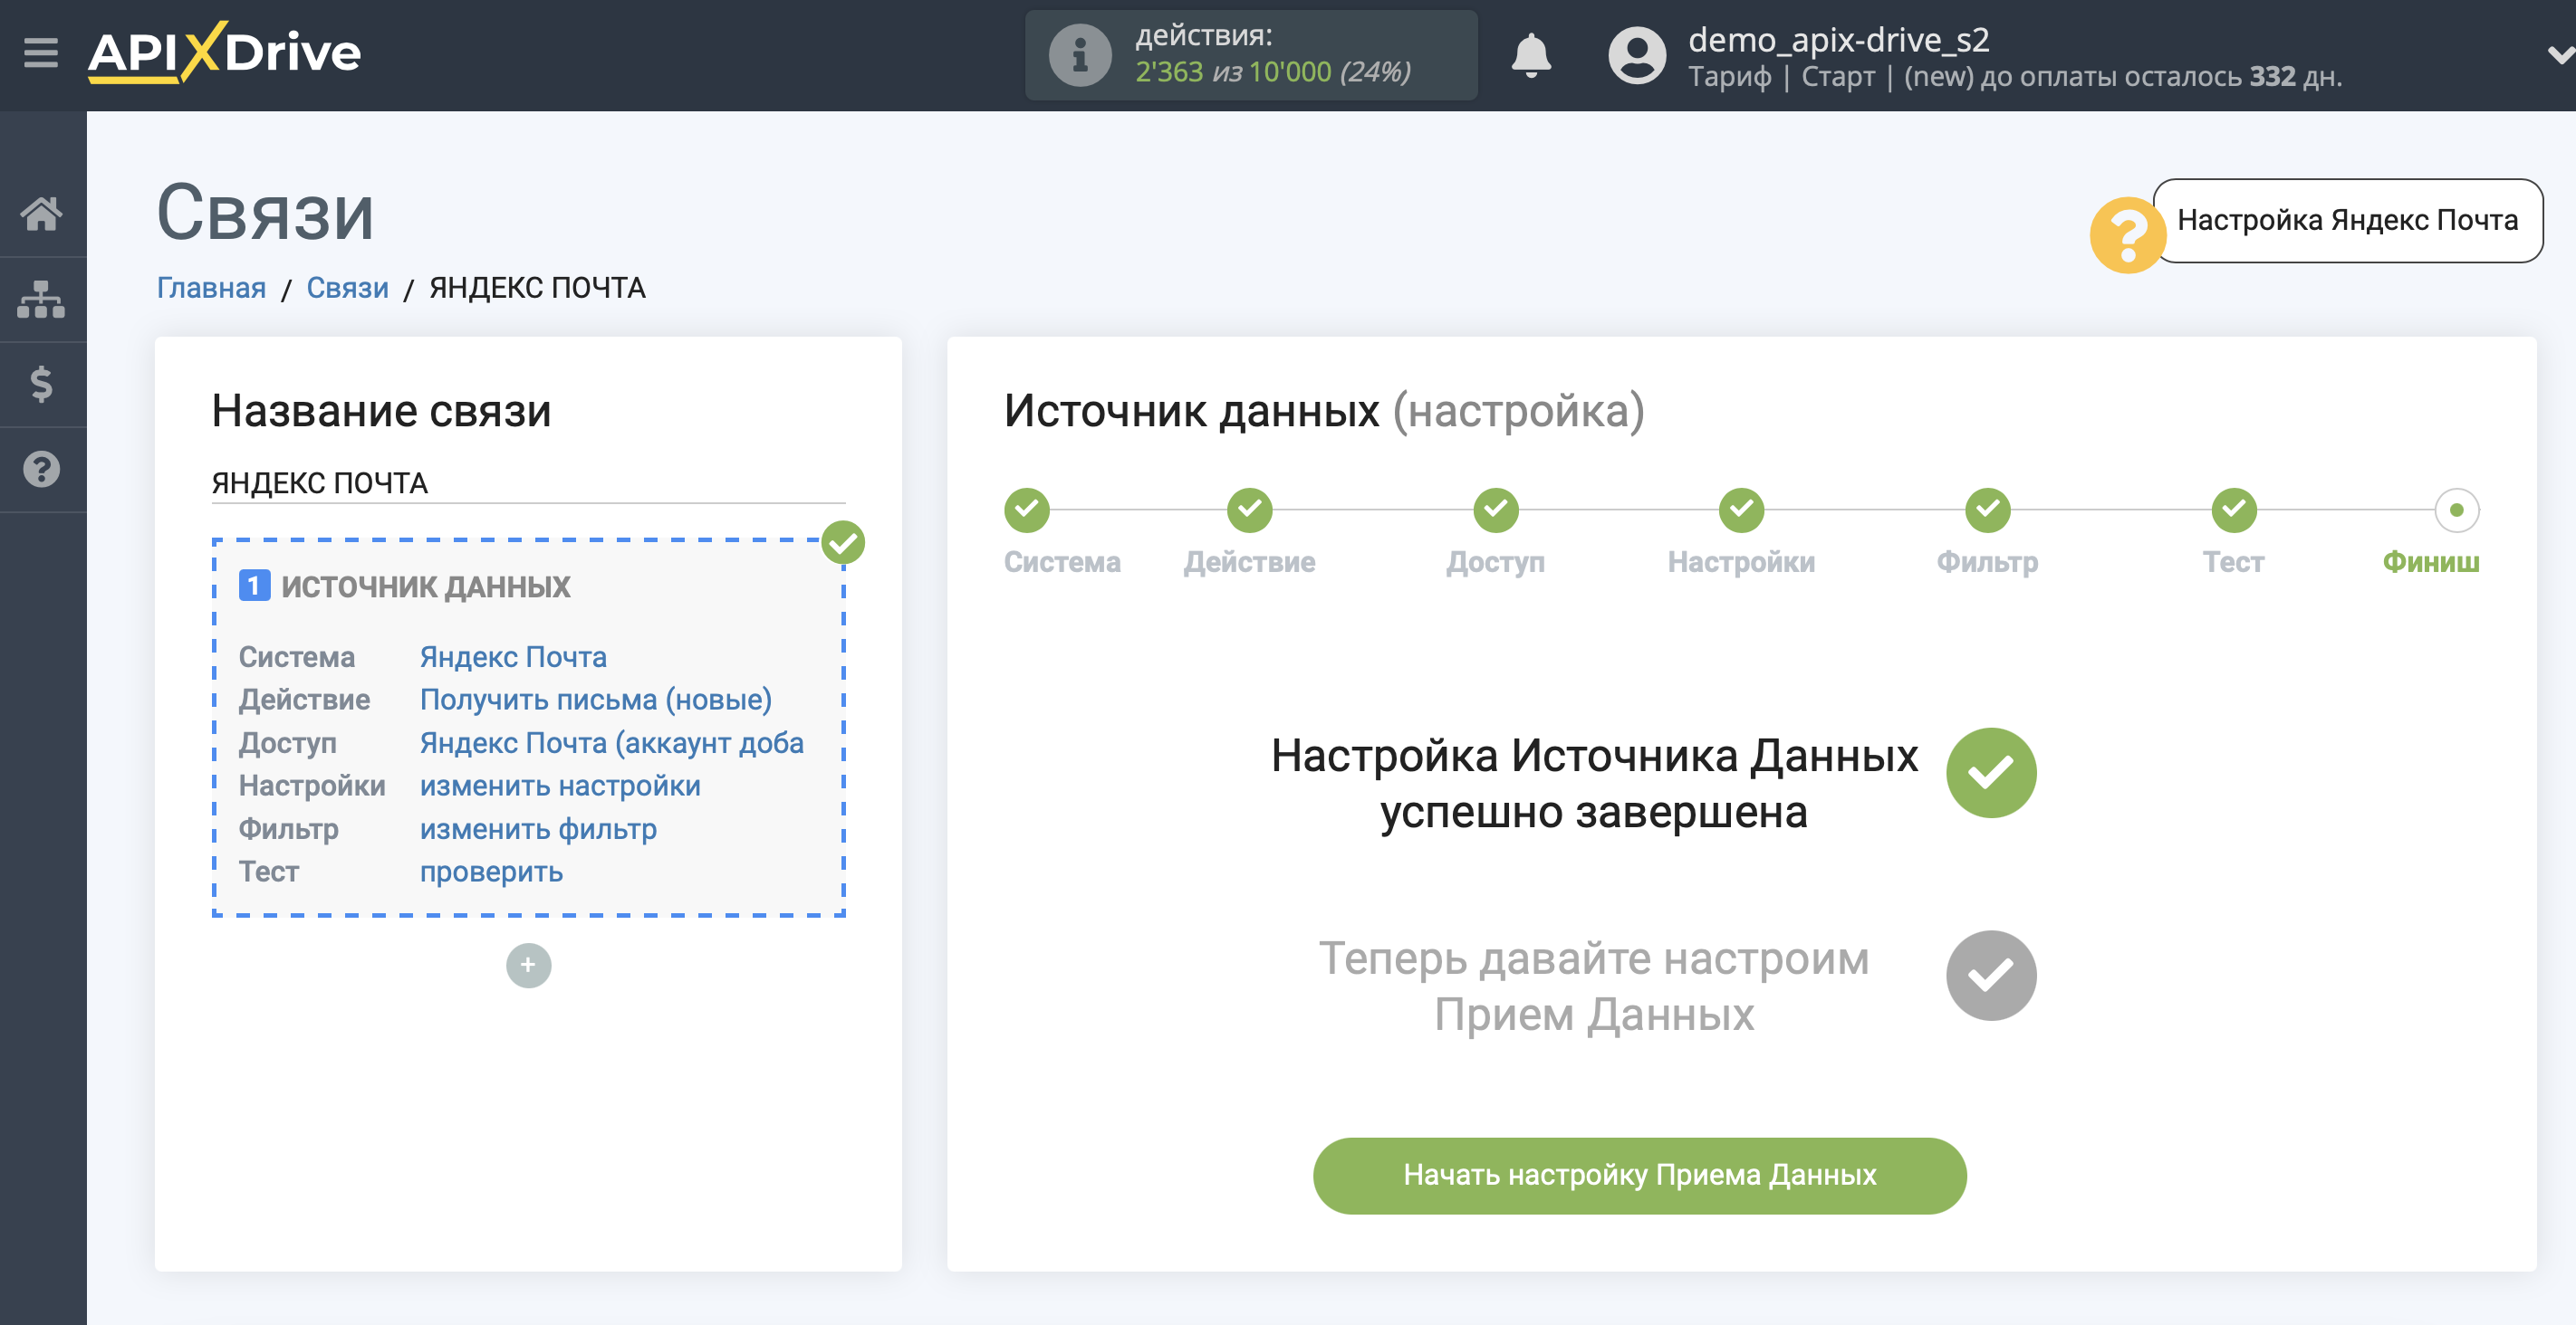Click the number 1 source badge
Viewport: 2576px width, 1325px height.
point(254,586)
